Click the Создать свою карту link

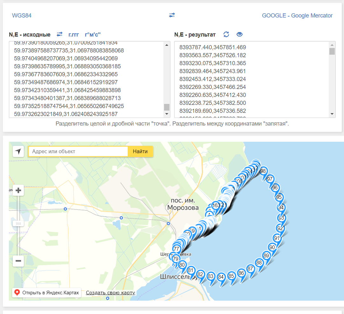coord(110,293)
